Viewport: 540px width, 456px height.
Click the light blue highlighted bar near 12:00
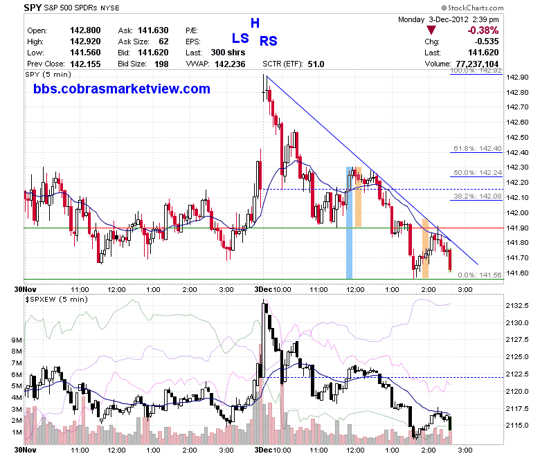349,223
